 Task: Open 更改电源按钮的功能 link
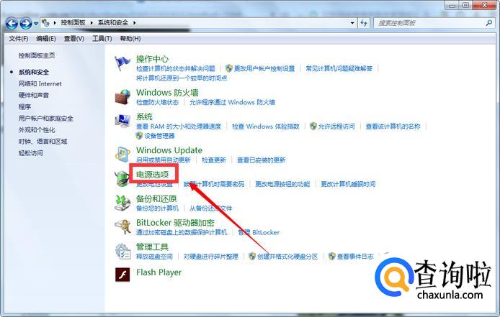[282, 184]
